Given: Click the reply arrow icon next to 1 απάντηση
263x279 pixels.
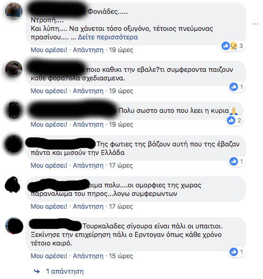Looking at the screenshot, I should pos(37,272).
